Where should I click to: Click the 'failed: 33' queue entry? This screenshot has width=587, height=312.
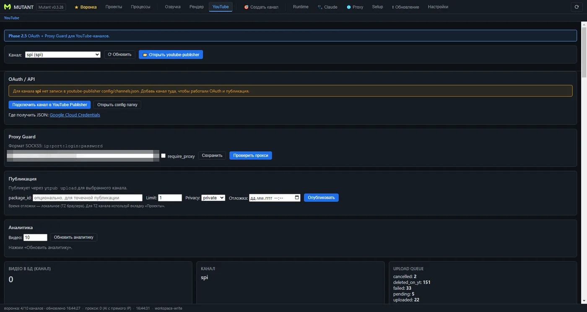pyautogui.click(x=402, y=288)
